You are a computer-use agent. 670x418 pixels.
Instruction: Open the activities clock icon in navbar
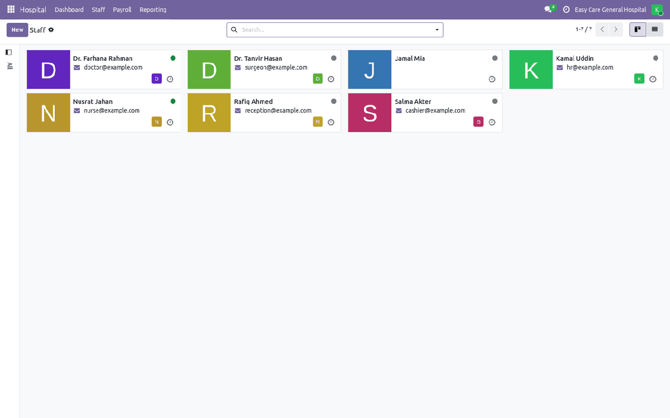click(x=566, y=9)
